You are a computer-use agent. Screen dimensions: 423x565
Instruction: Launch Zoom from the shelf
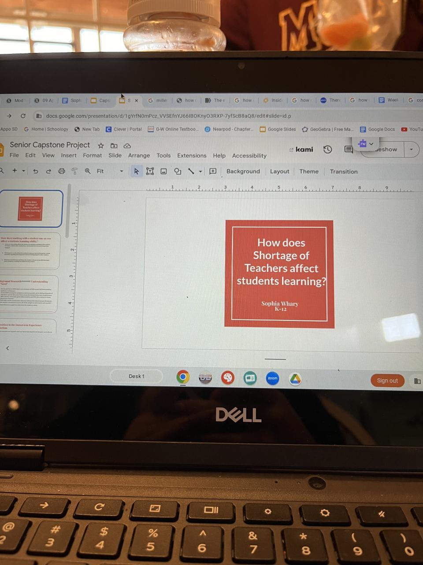(x=273, y=378)
